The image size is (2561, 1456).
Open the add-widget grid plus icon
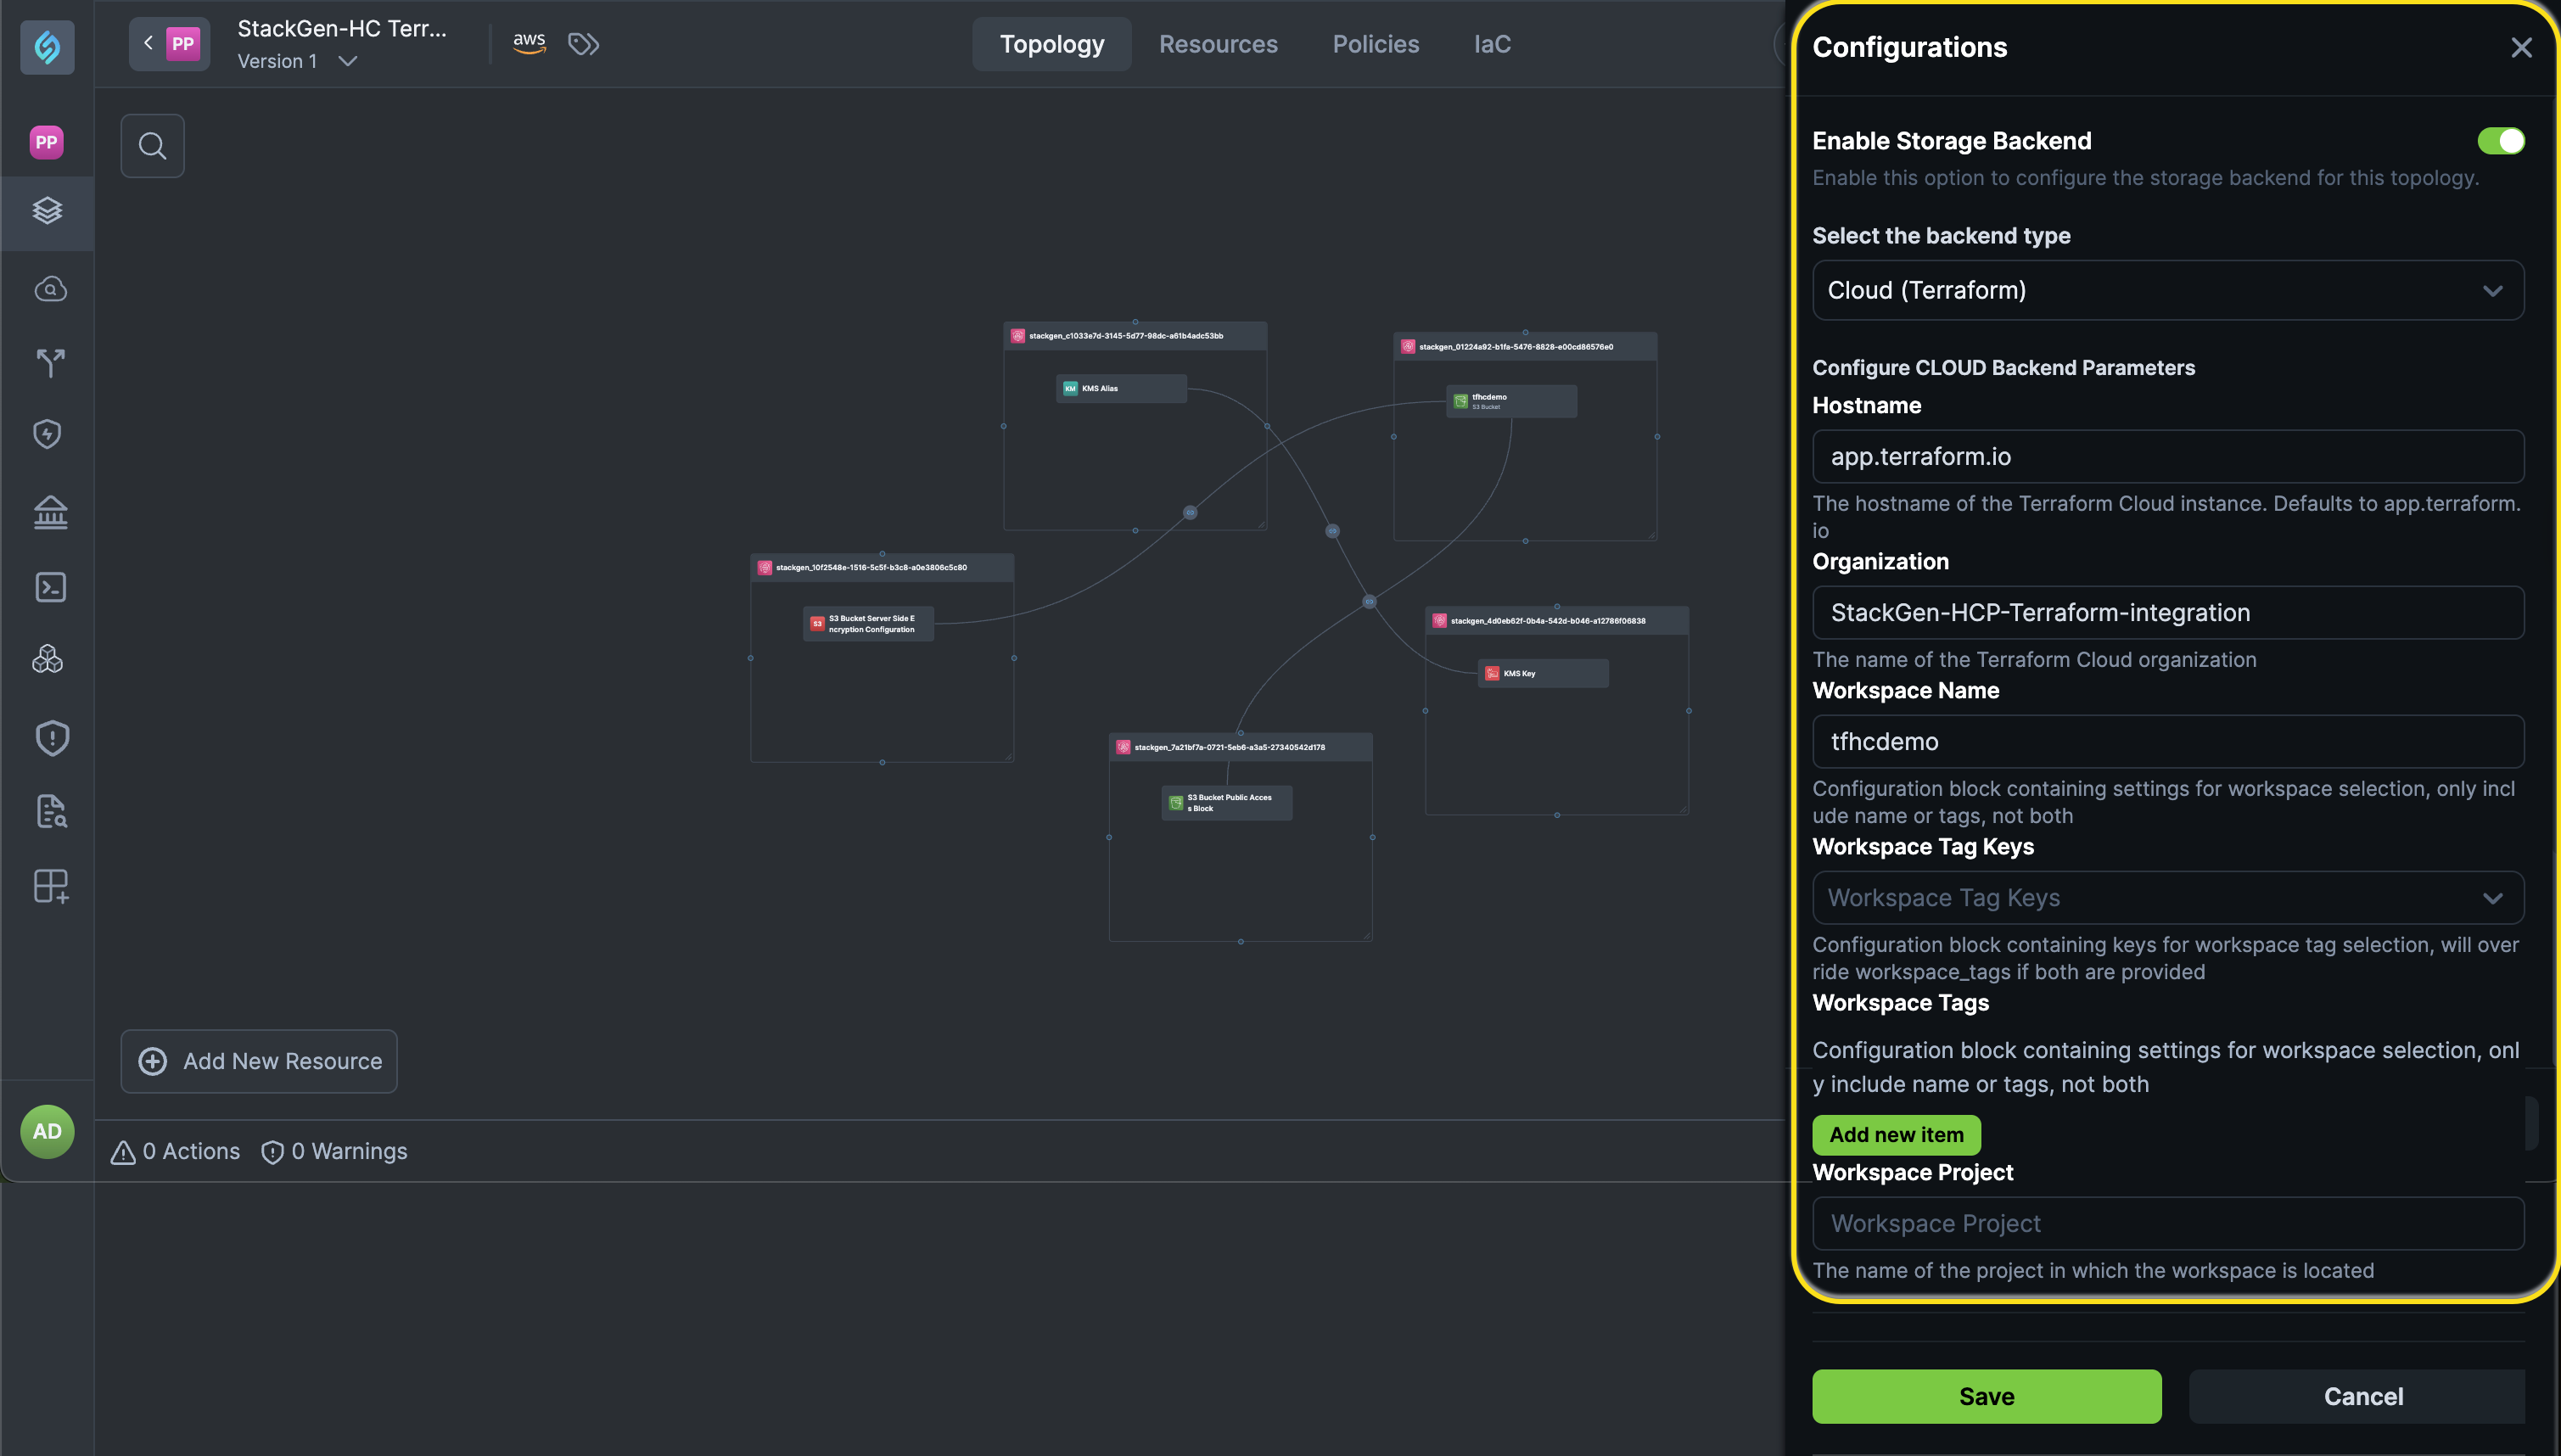50,886
